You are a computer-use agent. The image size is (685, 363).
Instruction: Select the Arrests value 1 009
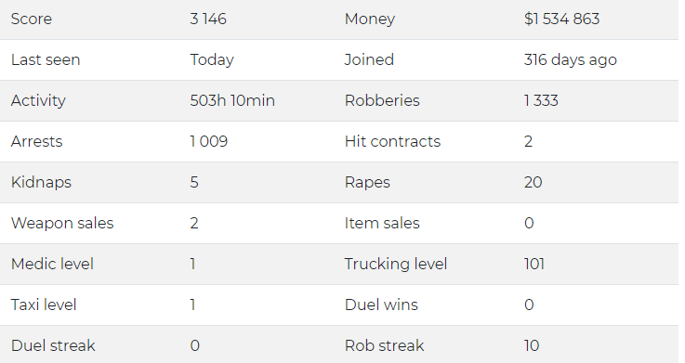tap(209, 141)
